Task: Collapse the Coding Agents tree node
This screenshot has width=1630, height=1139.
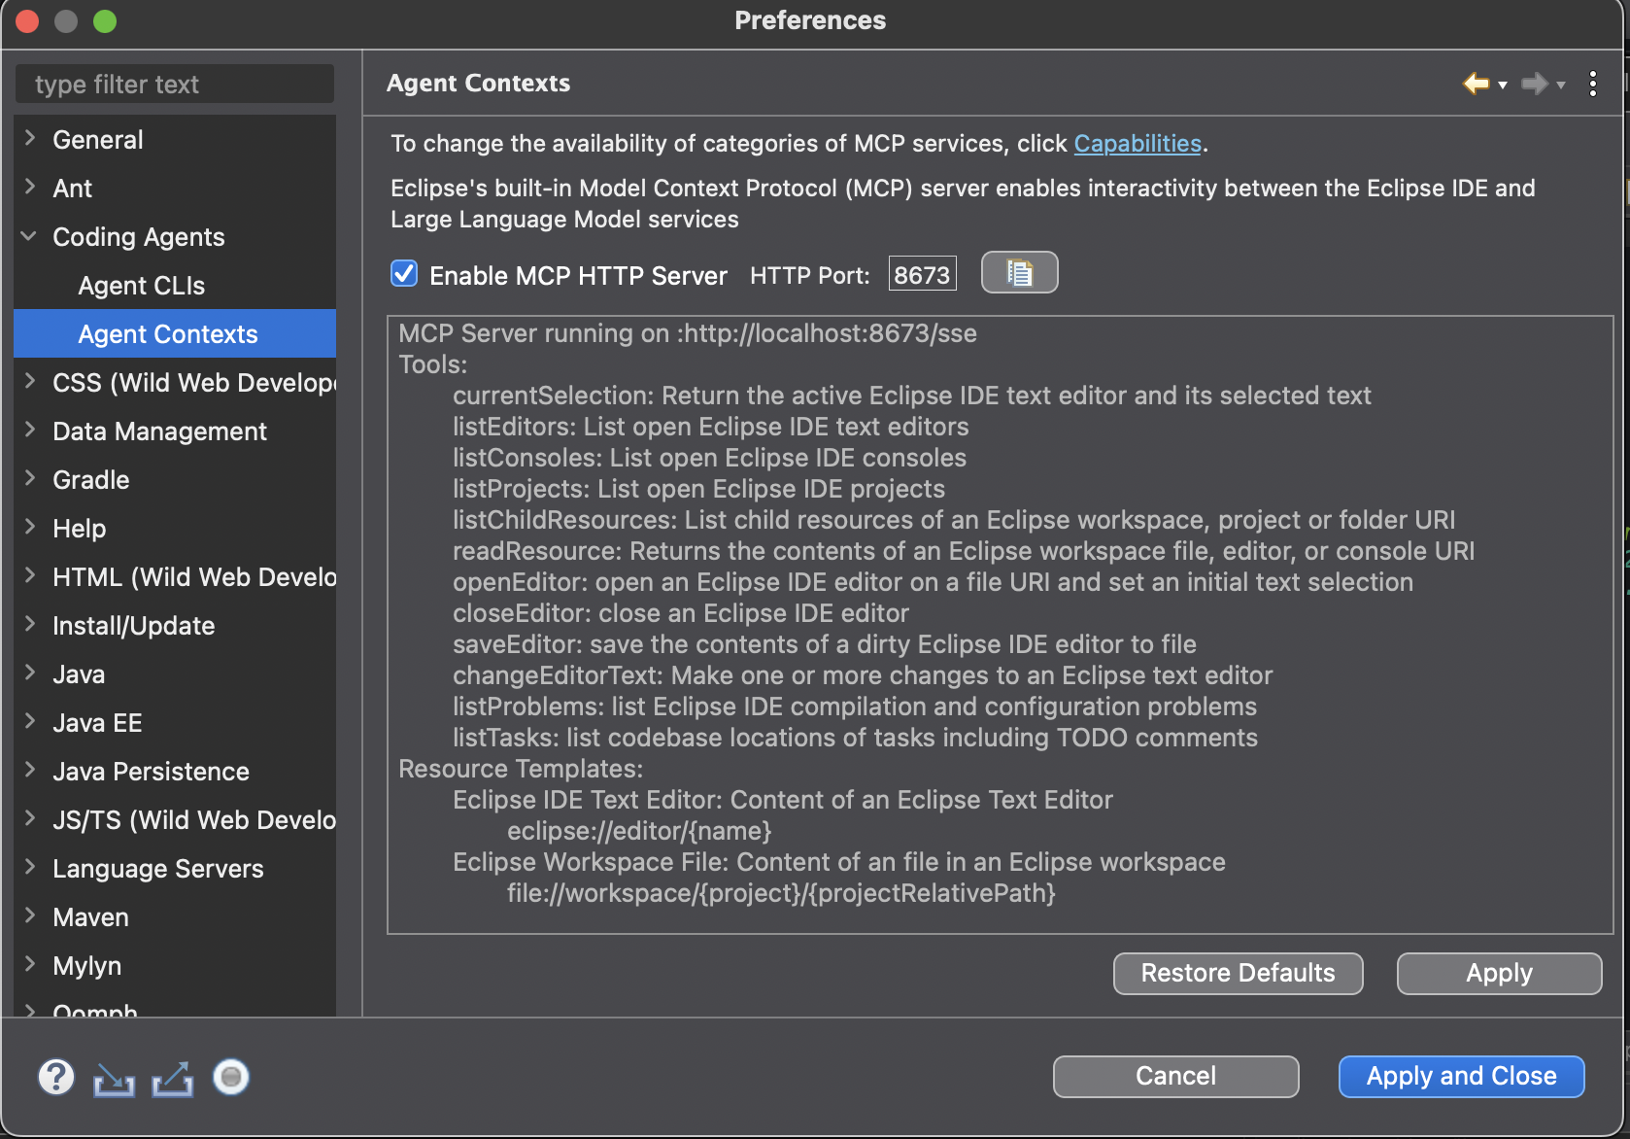Action: [29, 236]
